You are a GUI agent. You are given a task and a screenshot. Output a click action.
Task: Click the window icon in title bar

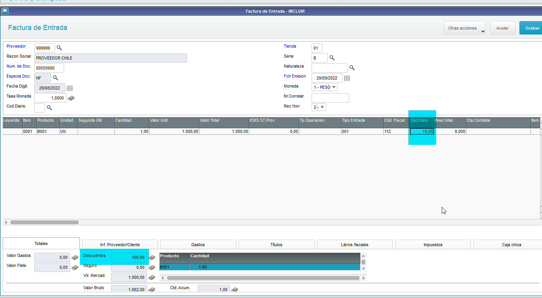(x=5, y=11)
